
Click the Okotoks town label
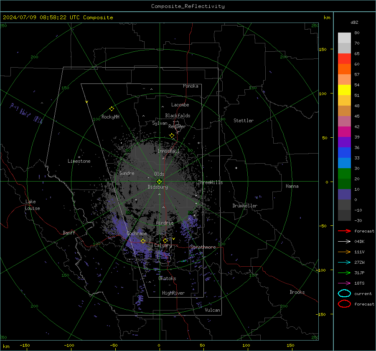pos(167,278)
